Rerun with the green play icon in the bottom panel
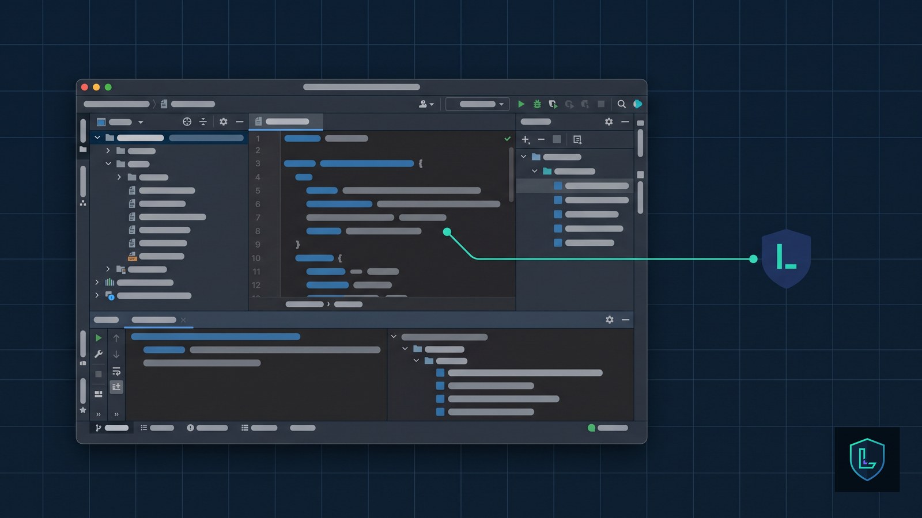Viewport: 922px width, 518px height. (x=99, y=338)
